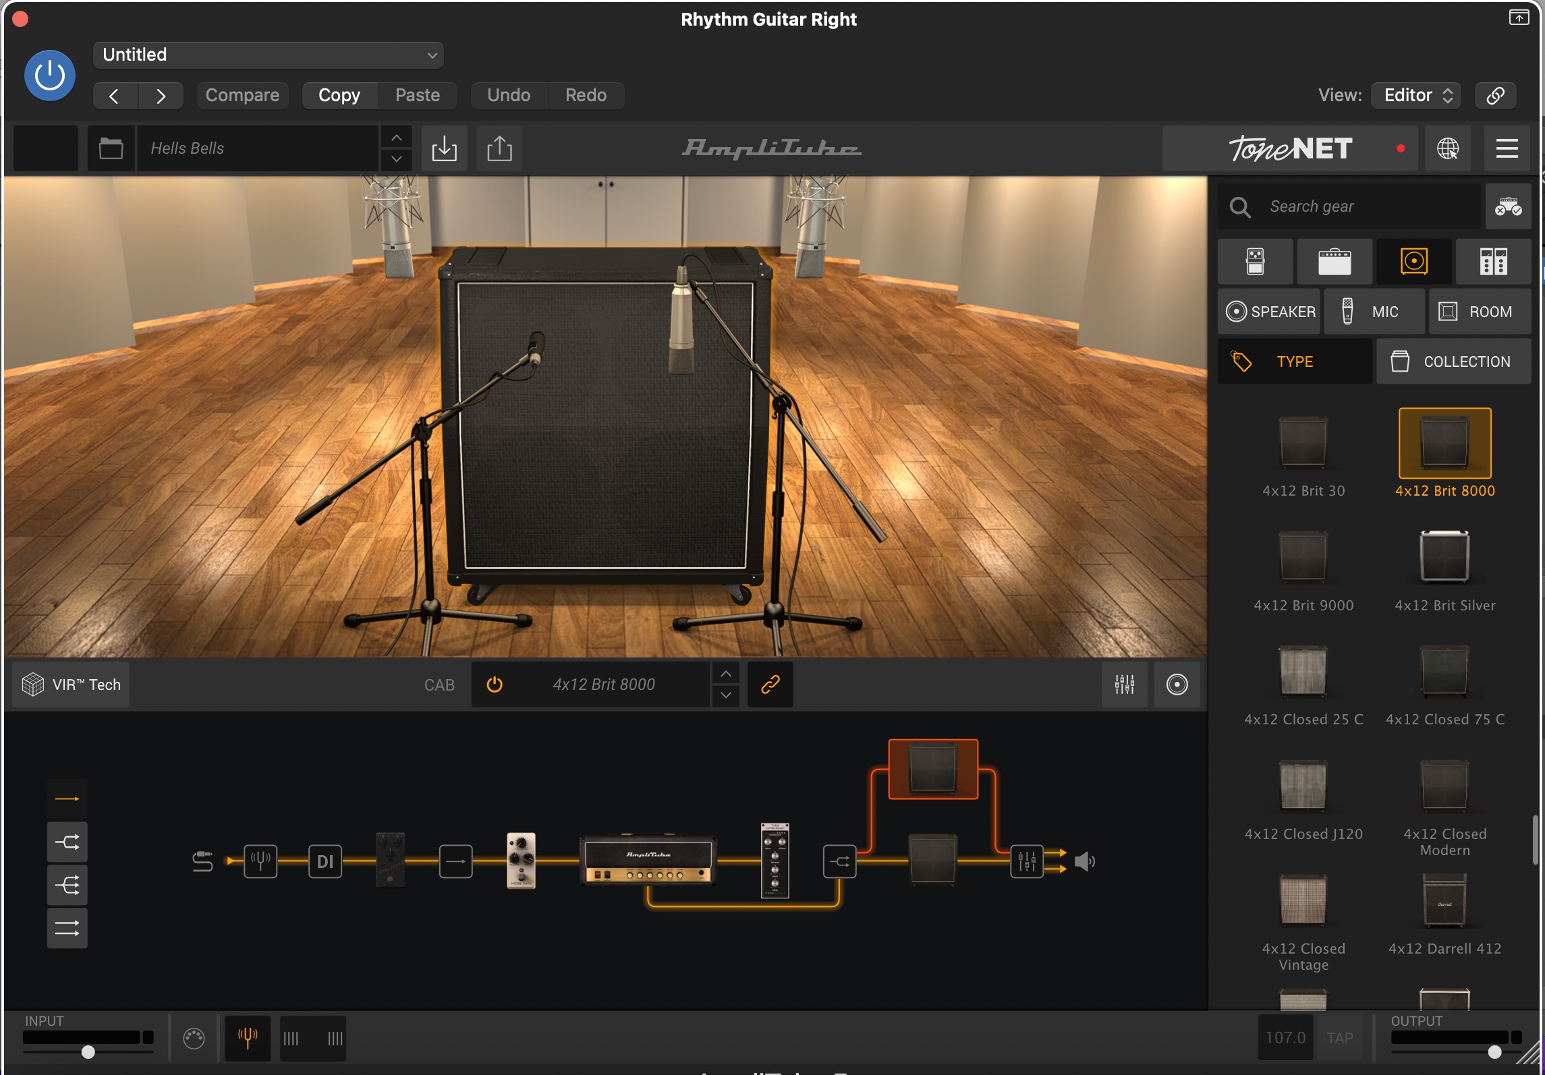Click the Paste button
This screenshot has height=1075, width=1545.
(418, 95)
